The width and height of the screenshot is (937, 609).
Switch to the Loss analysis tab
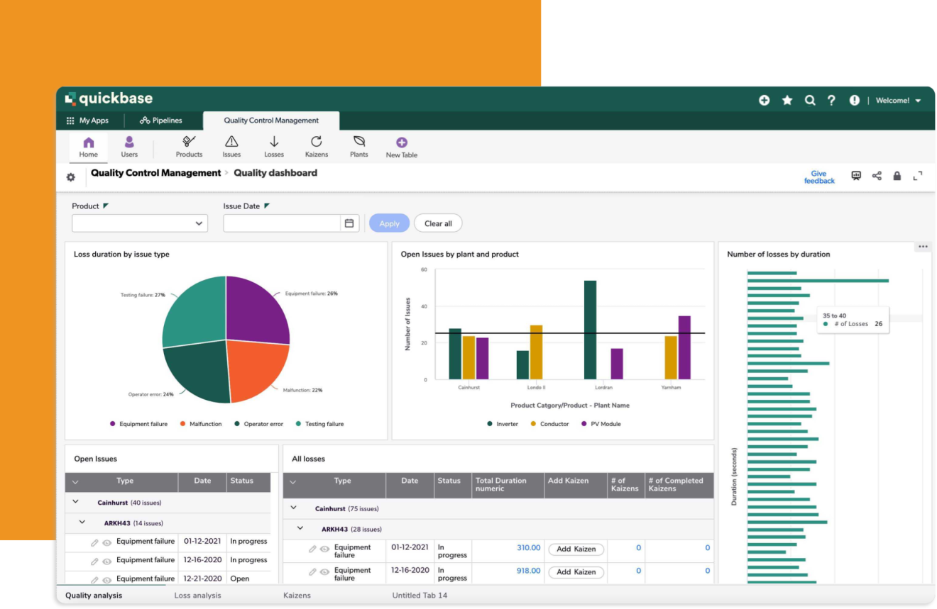198,596
